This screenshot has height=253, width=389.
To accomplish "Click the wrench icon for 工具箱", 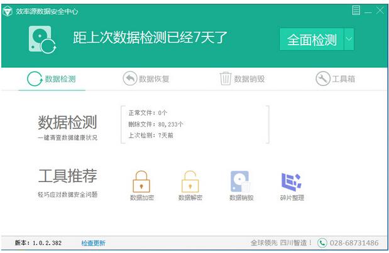I will (323, 79).
